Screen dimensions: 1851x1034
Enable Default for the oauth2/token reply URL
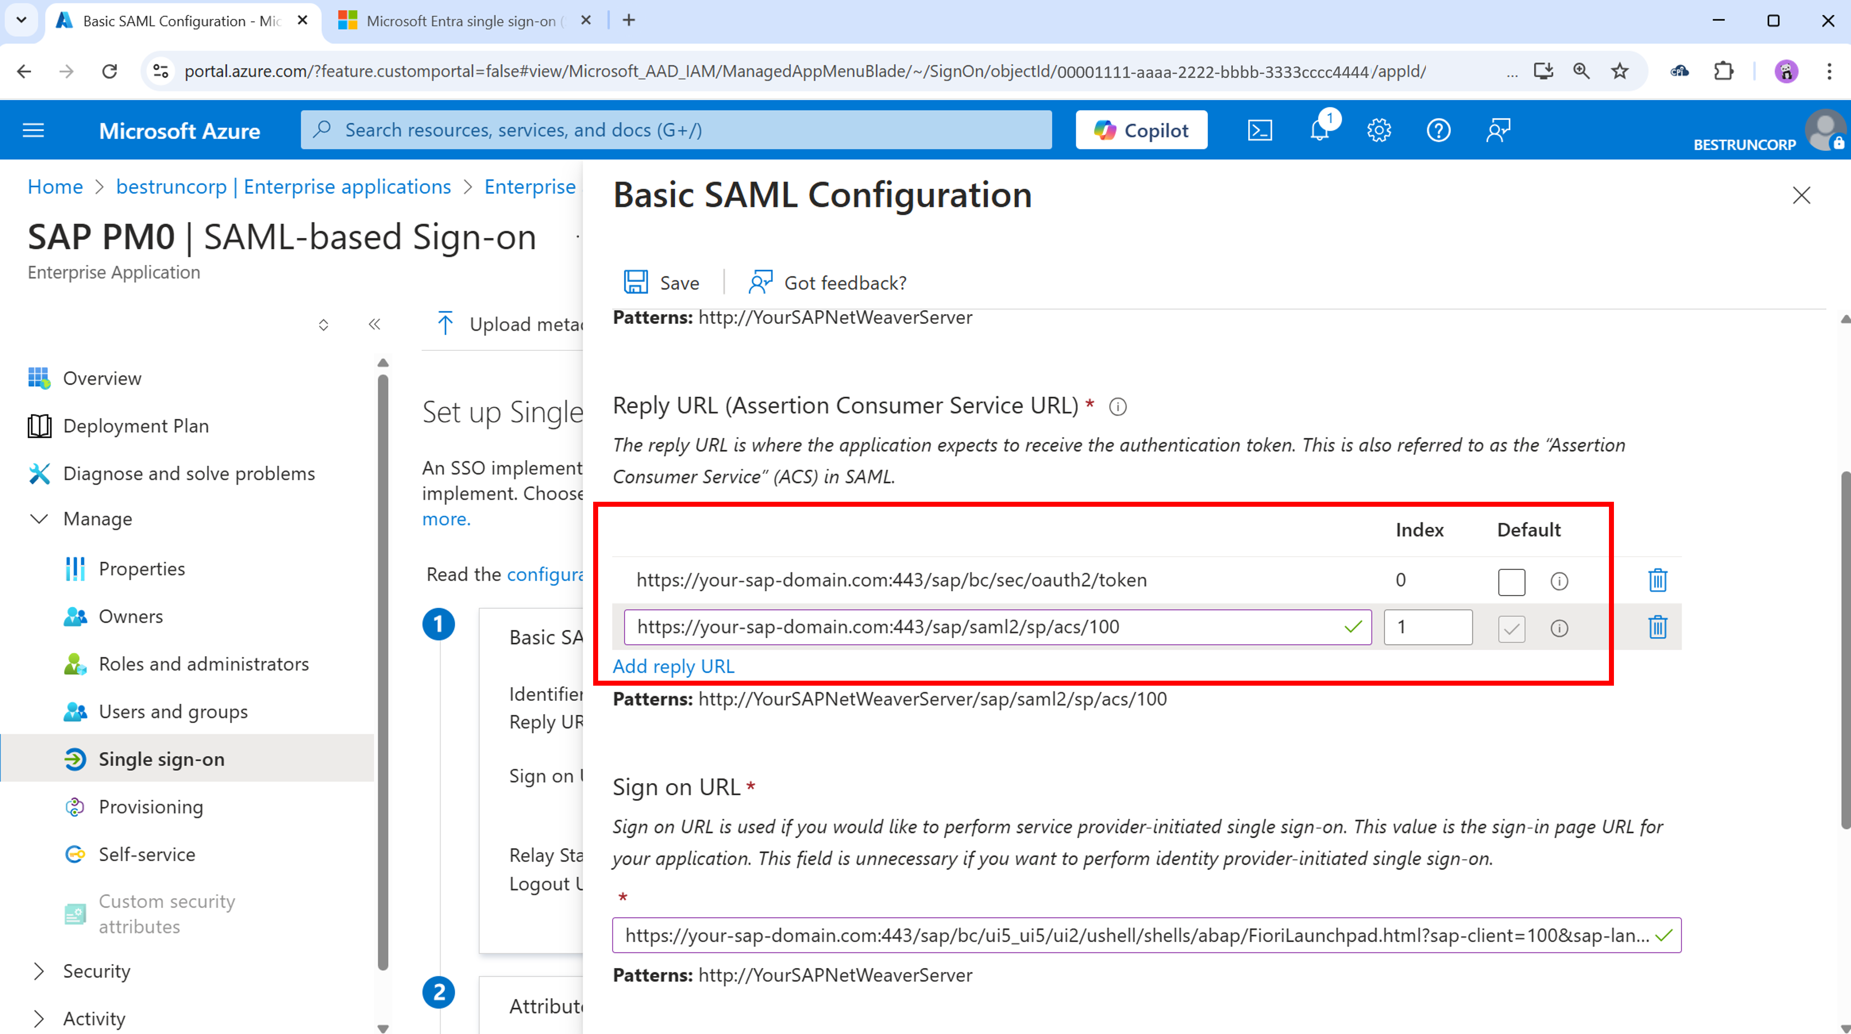click(1511, 582)
